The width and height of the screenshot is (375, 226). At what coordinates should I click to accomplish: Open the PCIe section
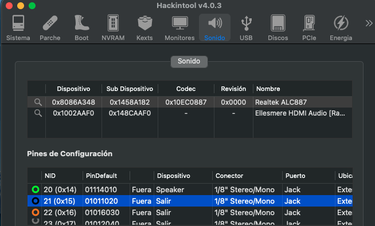pyautogui.click(x=309, y=27)
